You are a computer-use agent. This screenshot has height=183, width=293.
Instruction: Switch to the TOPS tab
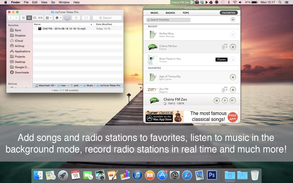point(186,13)
